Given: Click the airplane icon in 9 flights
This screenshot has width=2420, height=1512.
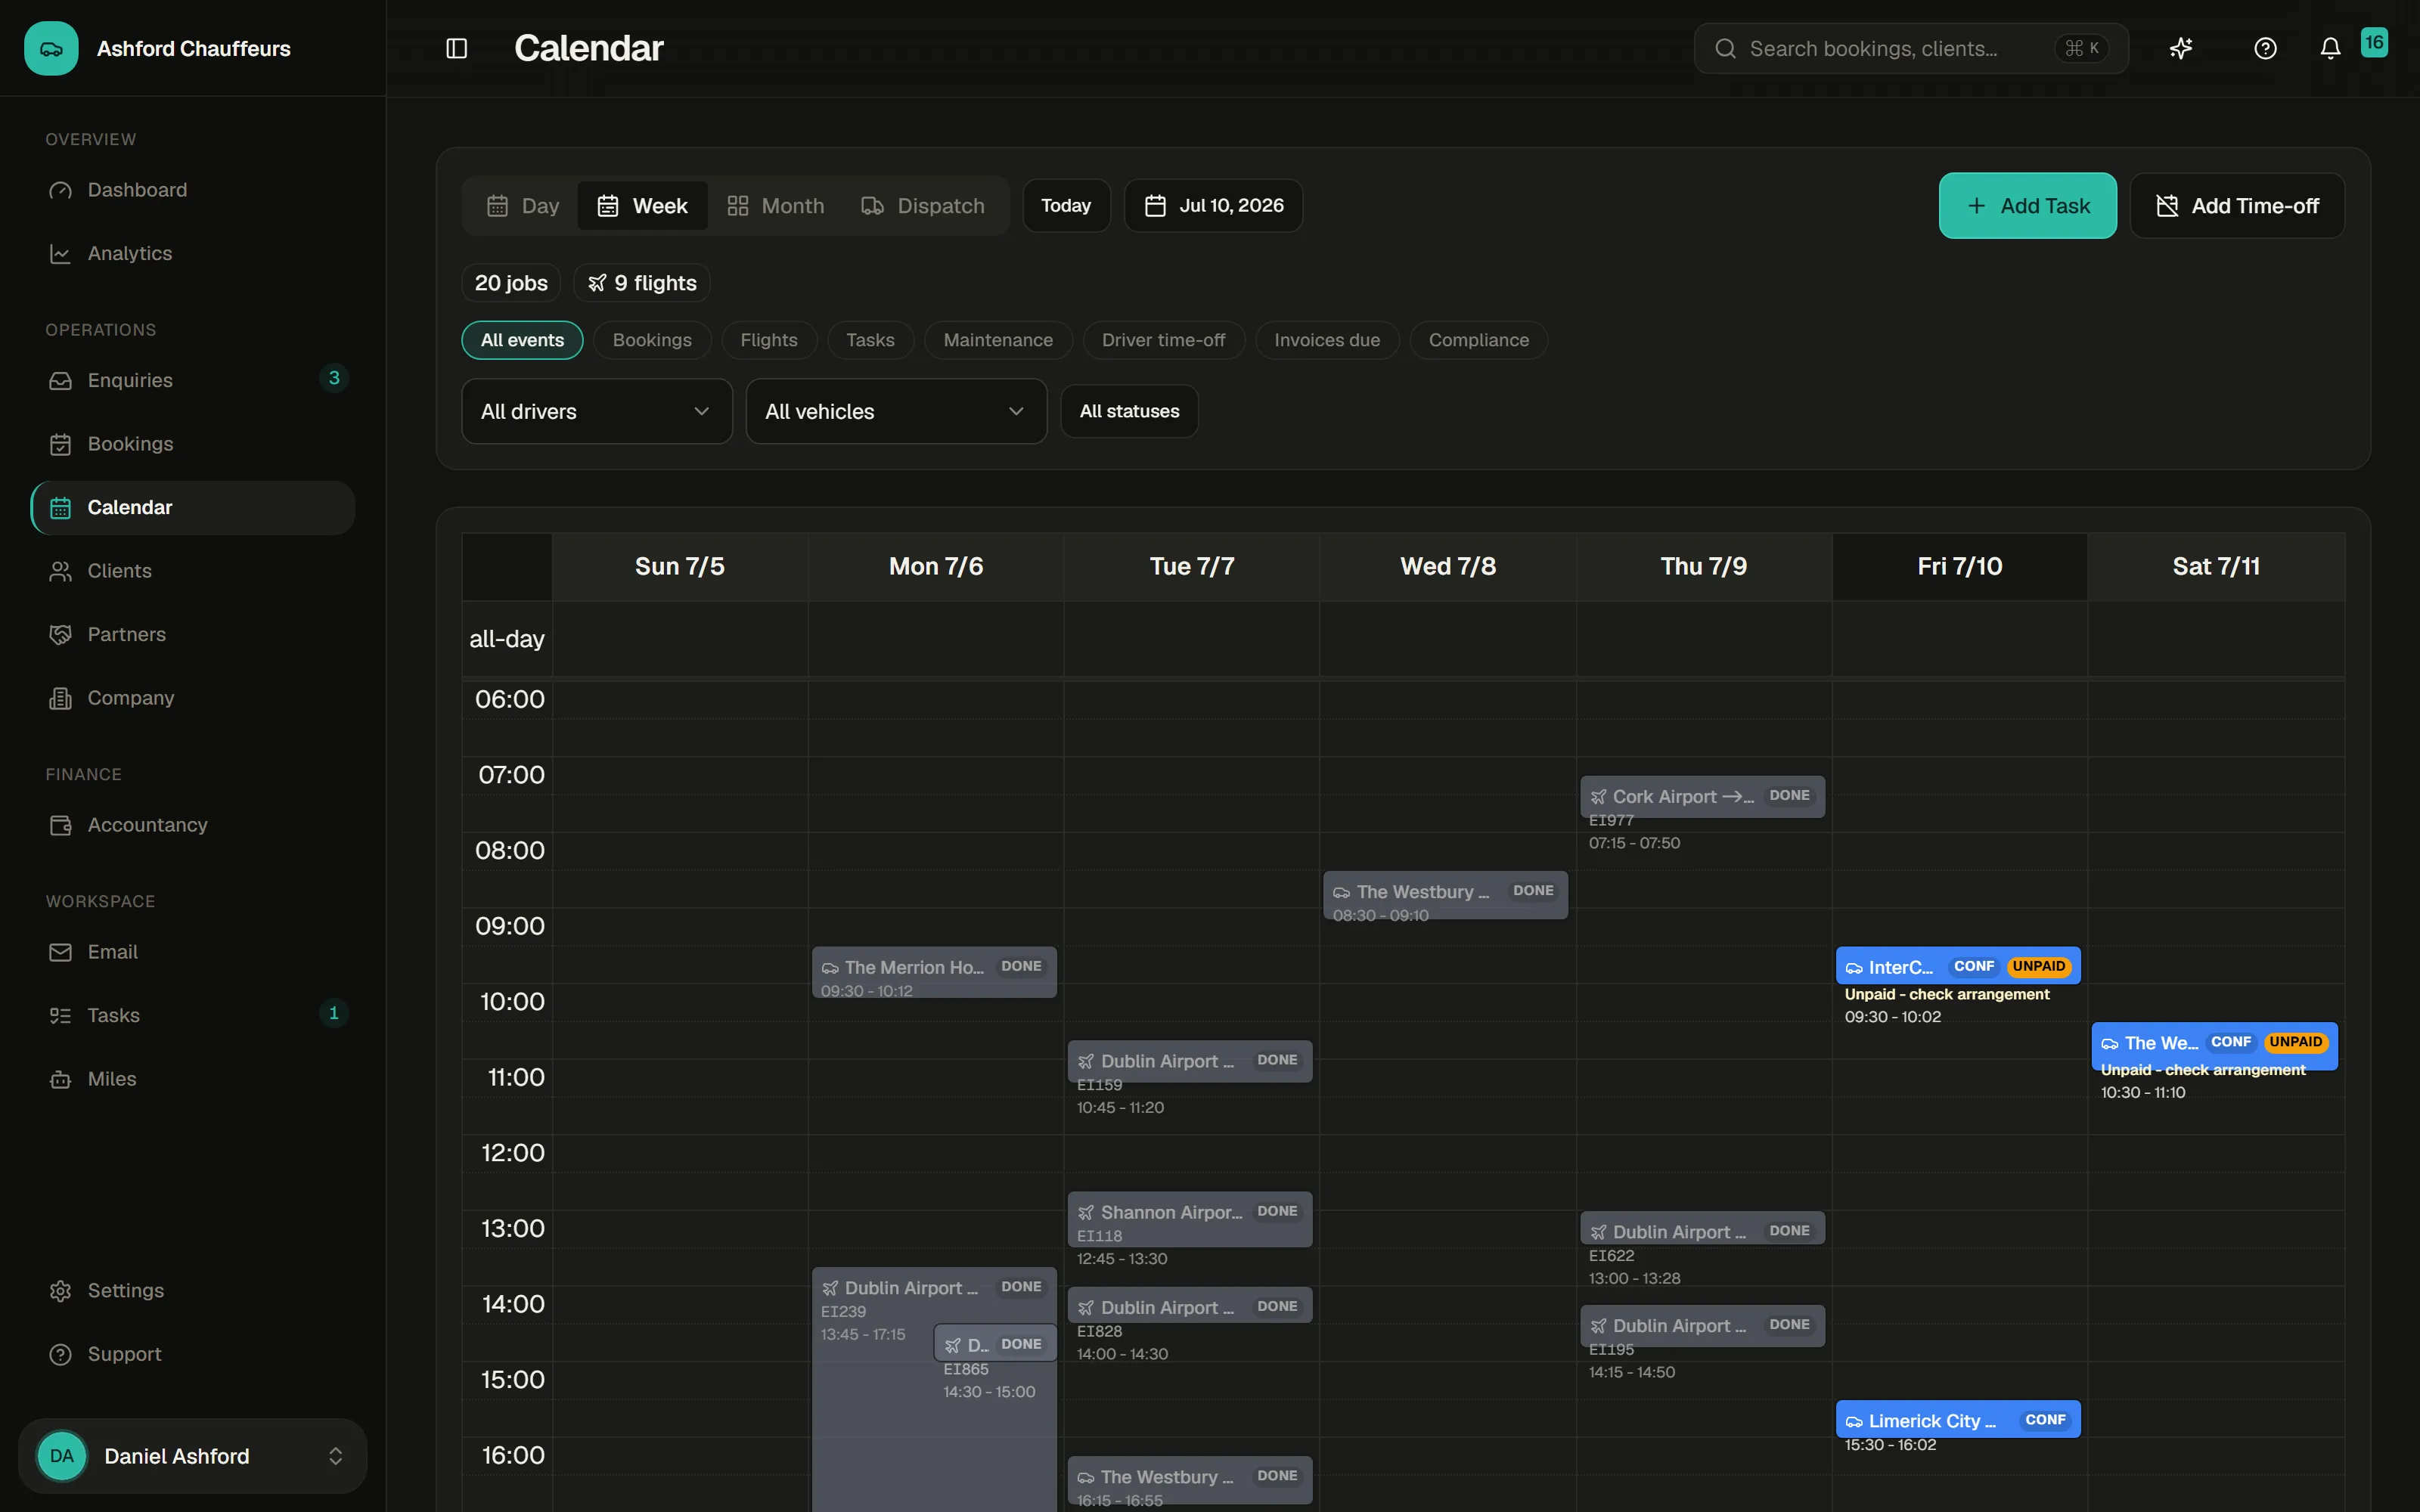Looking at the screenshot, I should point(597,283).
